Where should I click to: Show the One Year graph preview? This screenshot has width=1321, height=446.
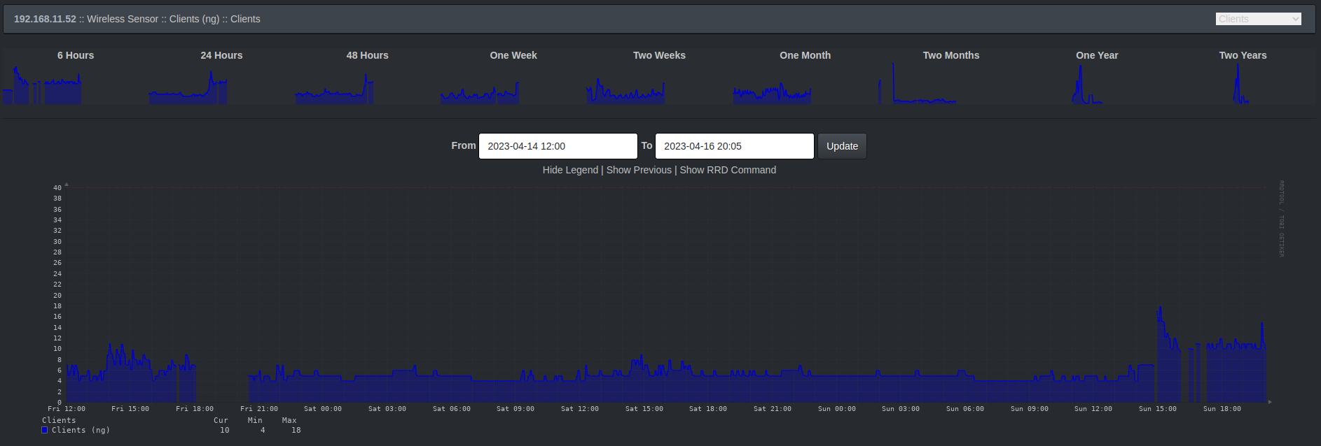1088,87
